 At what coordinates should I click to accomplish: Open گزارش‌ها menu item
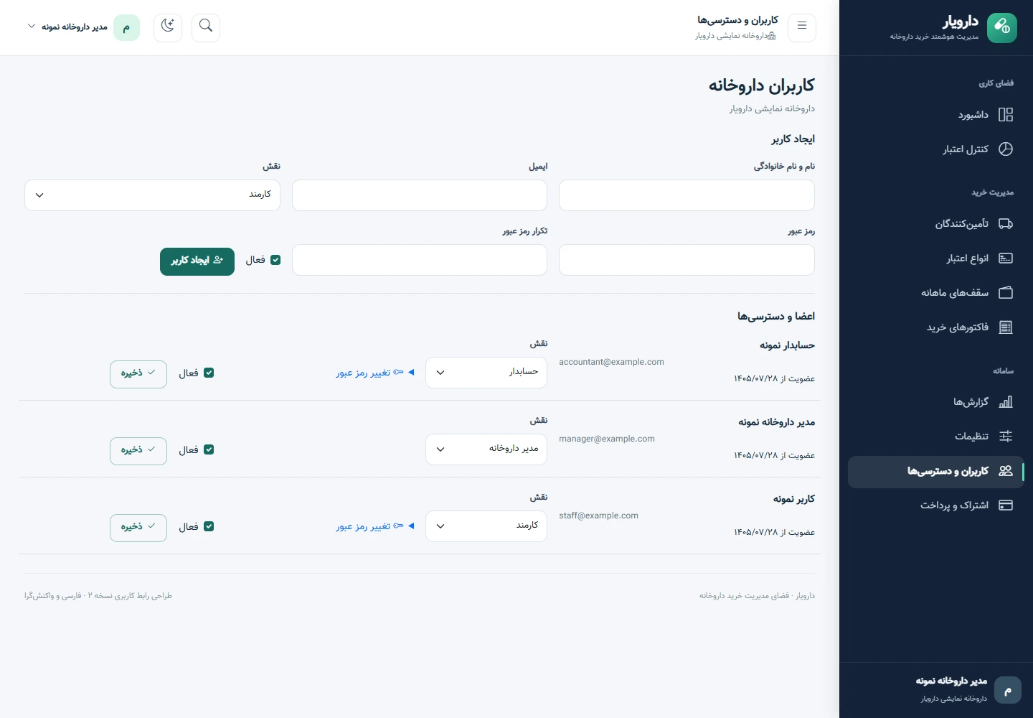pos(936,402)
